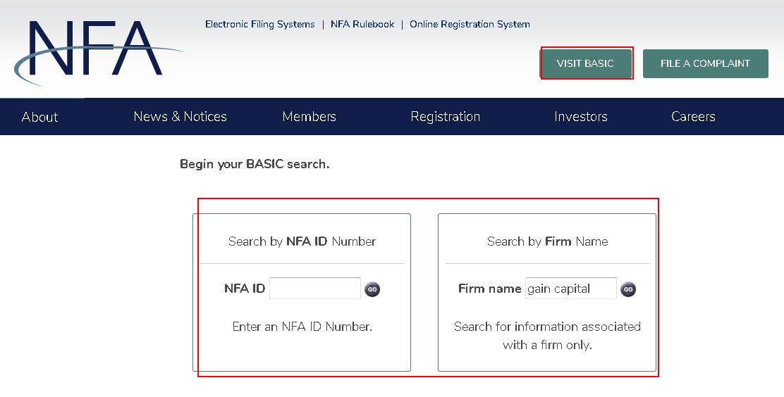Open the About menu

pyautogui.click(x=39, y=117)
